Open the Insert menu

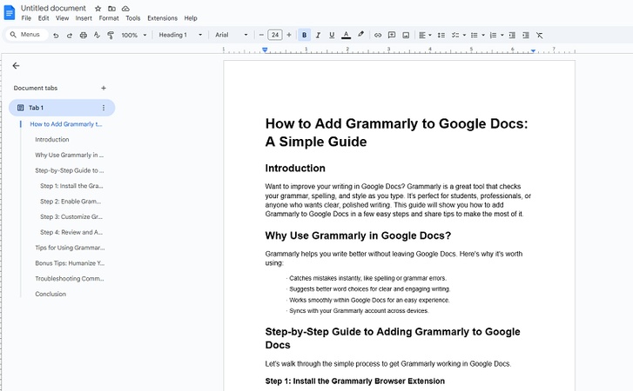(x=84, y=18)
